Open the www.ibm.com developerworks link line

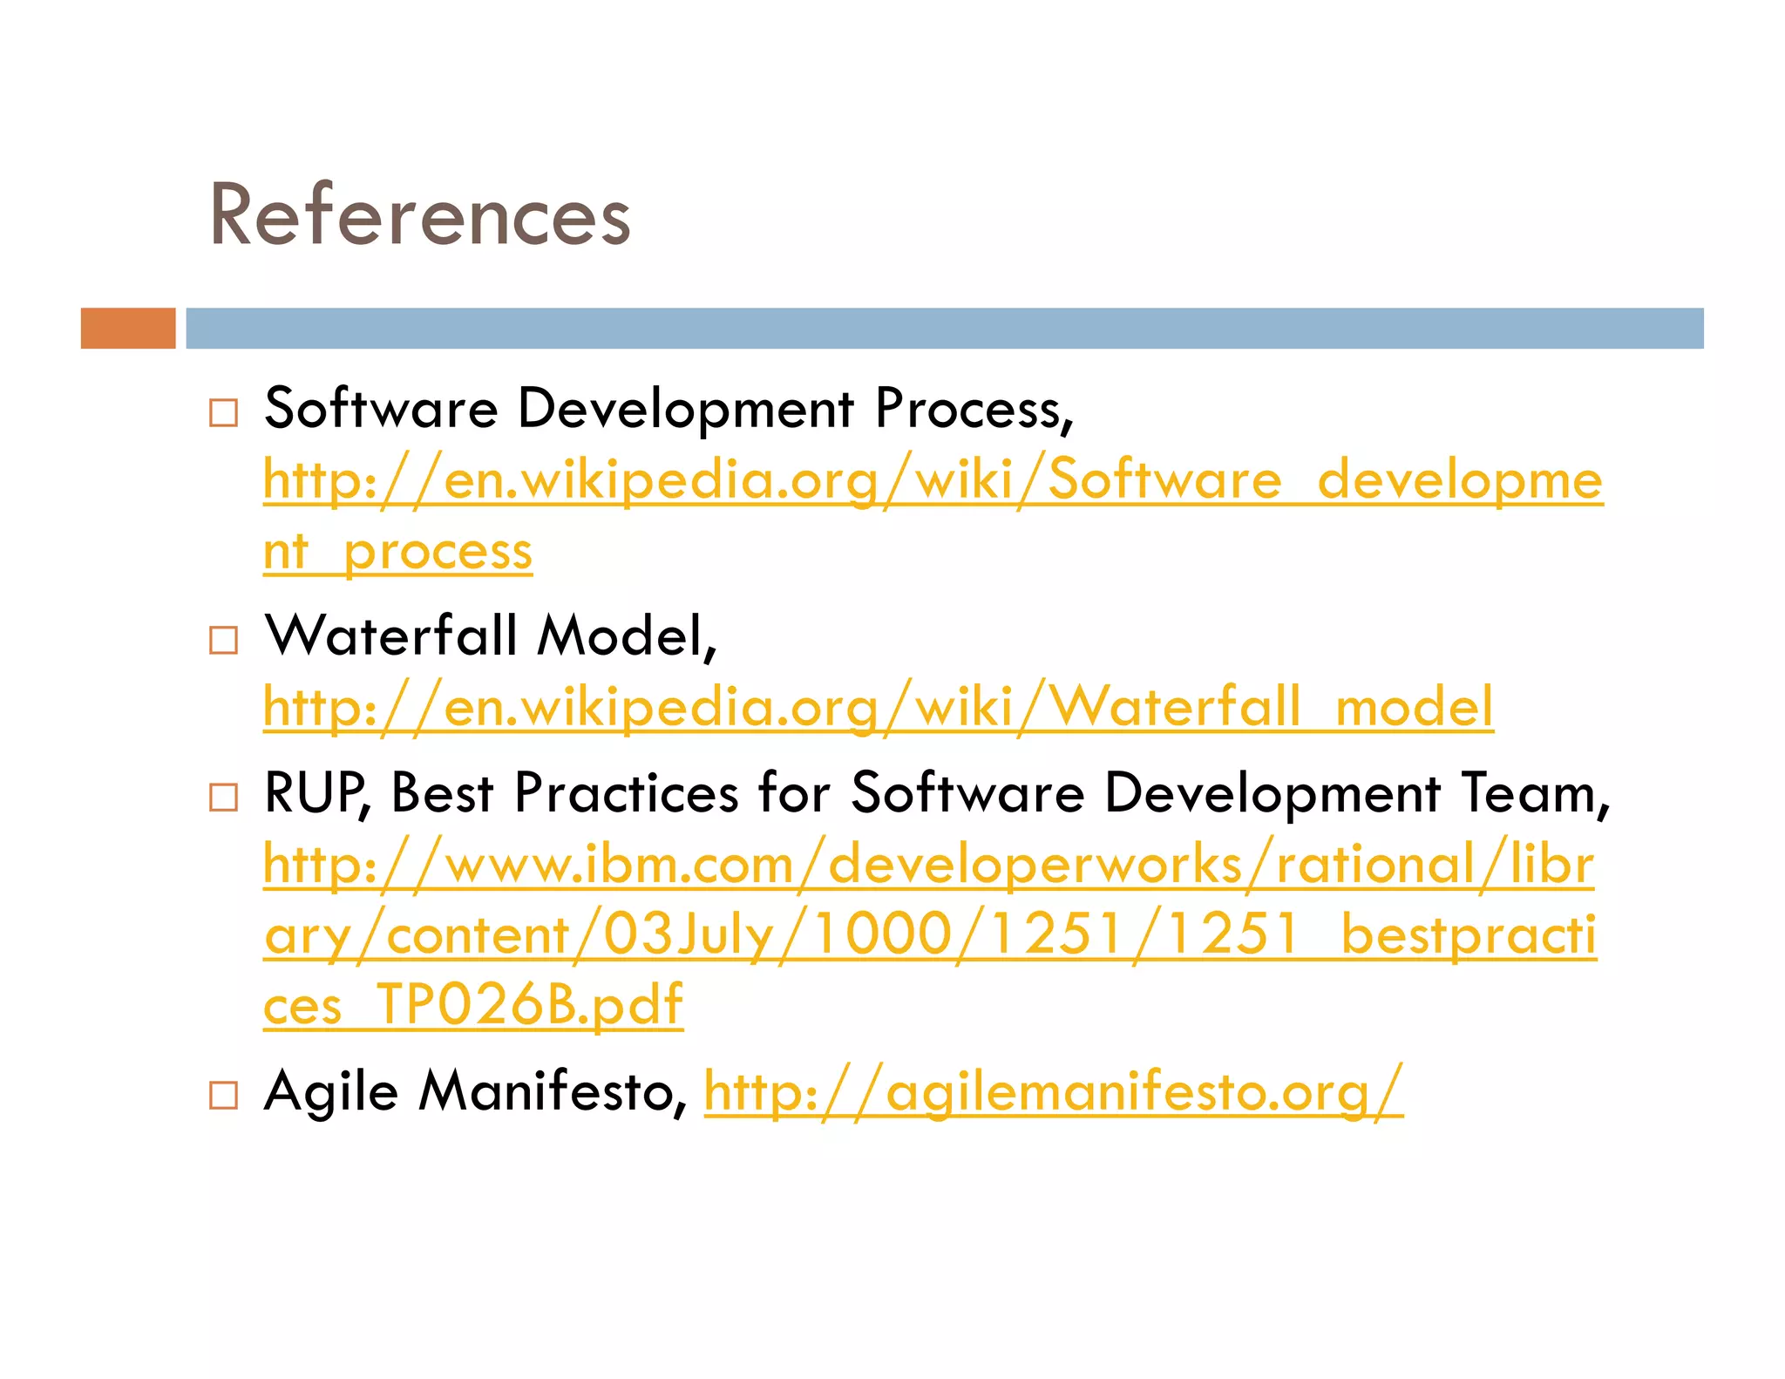click(929, 865)
